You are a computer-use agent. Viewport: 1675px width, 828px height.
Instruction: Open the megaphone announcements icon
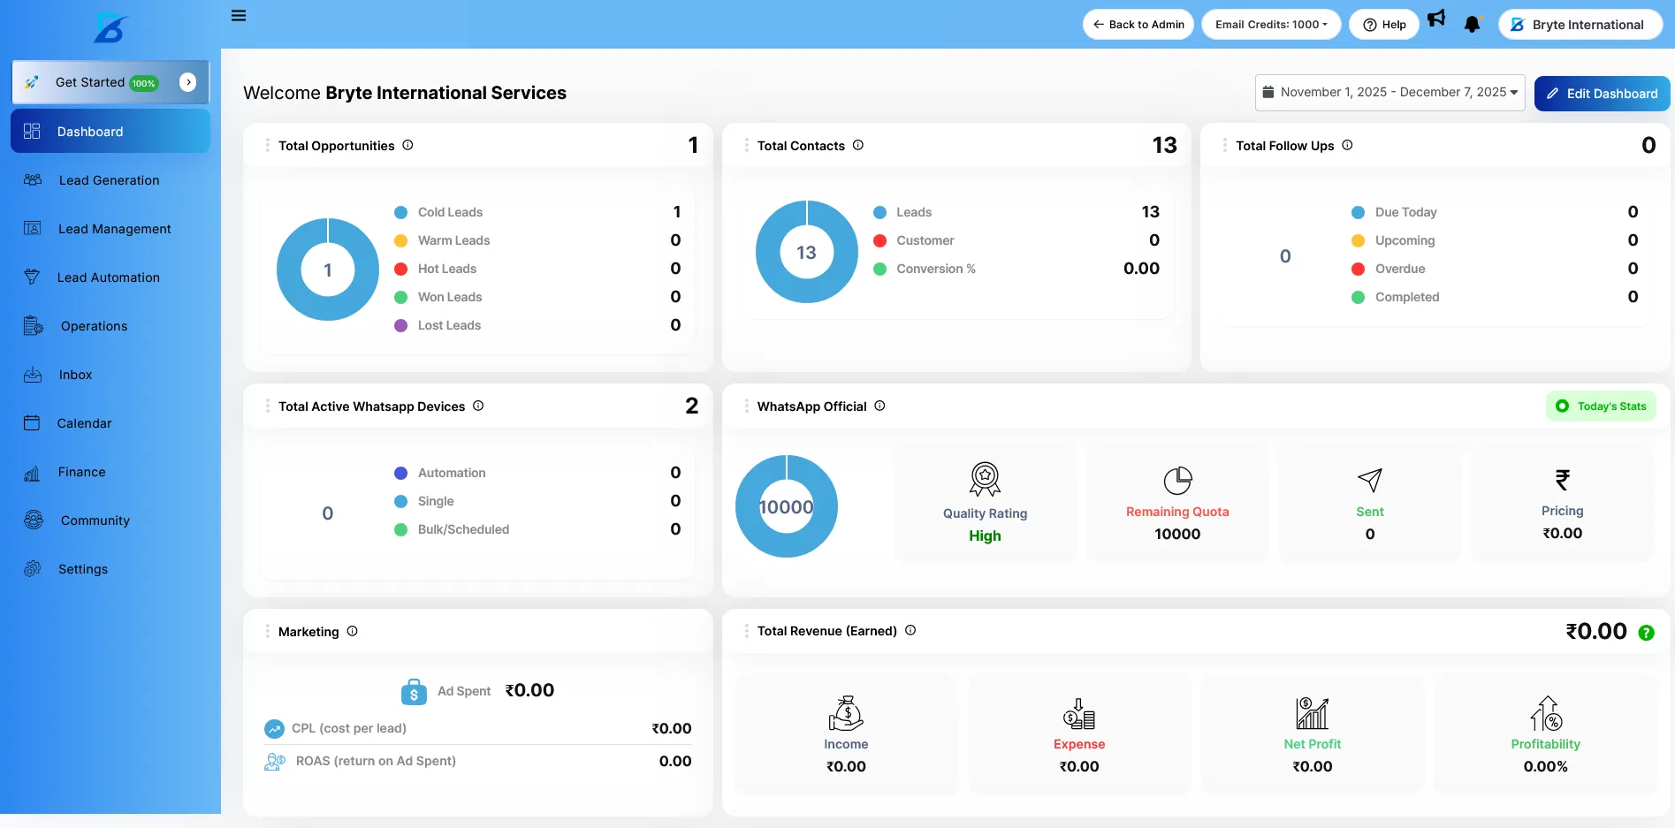(x=1436, y=19)
